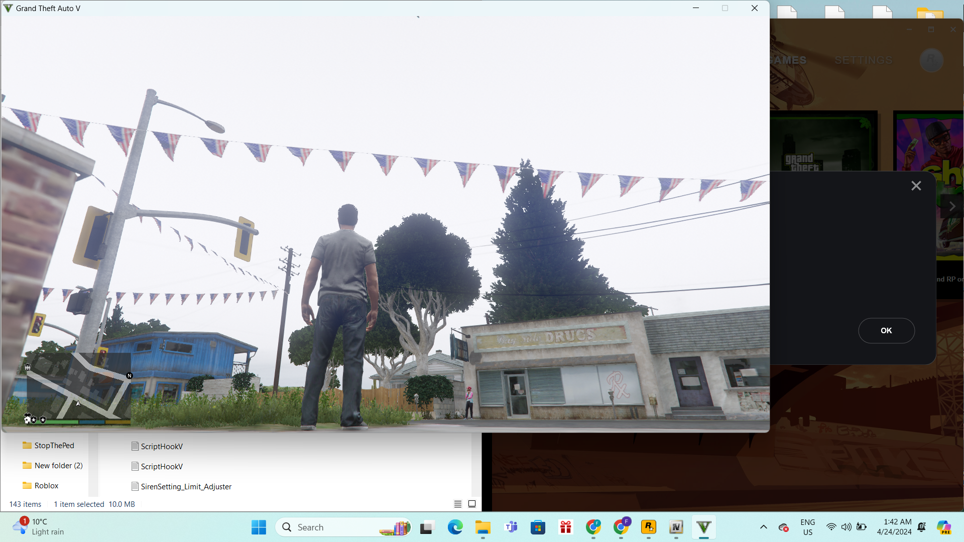
Task: Launch Microsoft Teams from taskbar
Action: tap(511, 527)
